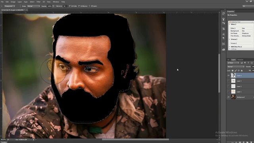Toggle the Anti-alias checkbox
Viewport: 254px width, 143px height.
coord(70,6)
